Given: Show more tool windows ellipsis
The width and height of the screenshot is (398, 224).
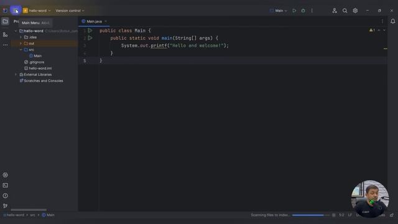Looking at the screenshot, I should pyautogui.click(x=5, y=45).
